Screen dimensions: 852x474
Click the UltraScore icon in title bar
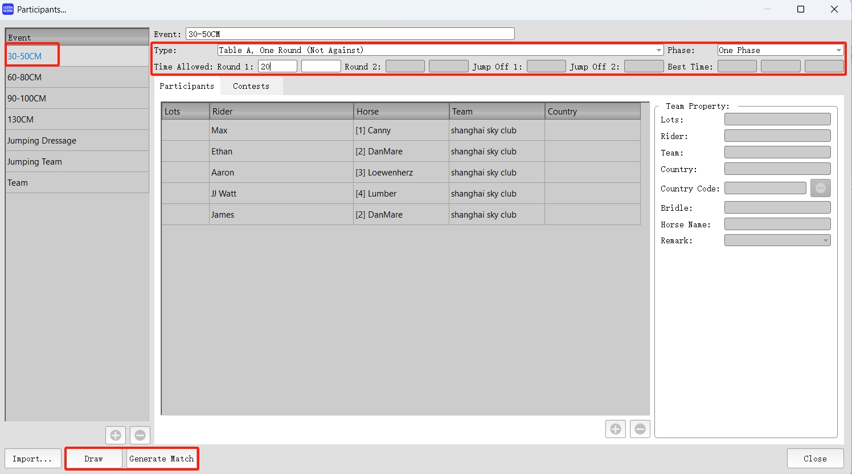7,9
